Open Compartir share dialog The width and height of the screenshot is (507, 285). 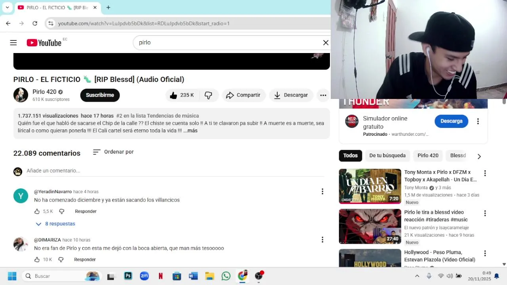click(243, 95)
